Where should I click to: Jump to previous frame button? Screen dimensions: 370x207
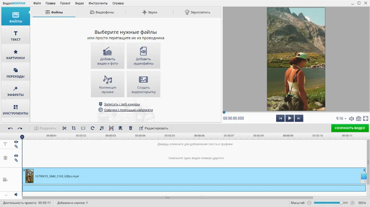(280, 118)
